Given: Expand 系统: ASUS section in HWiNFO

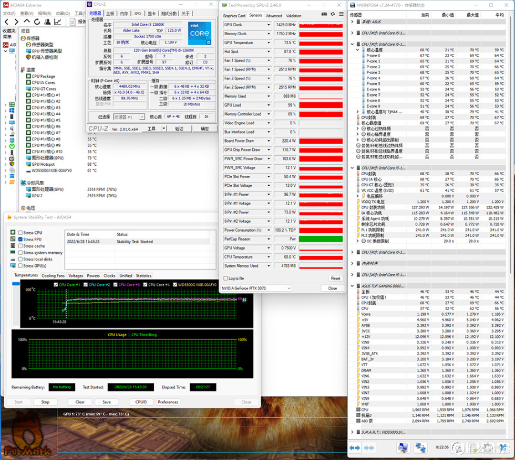Looking at the screenshot, I should pos(352,21).
